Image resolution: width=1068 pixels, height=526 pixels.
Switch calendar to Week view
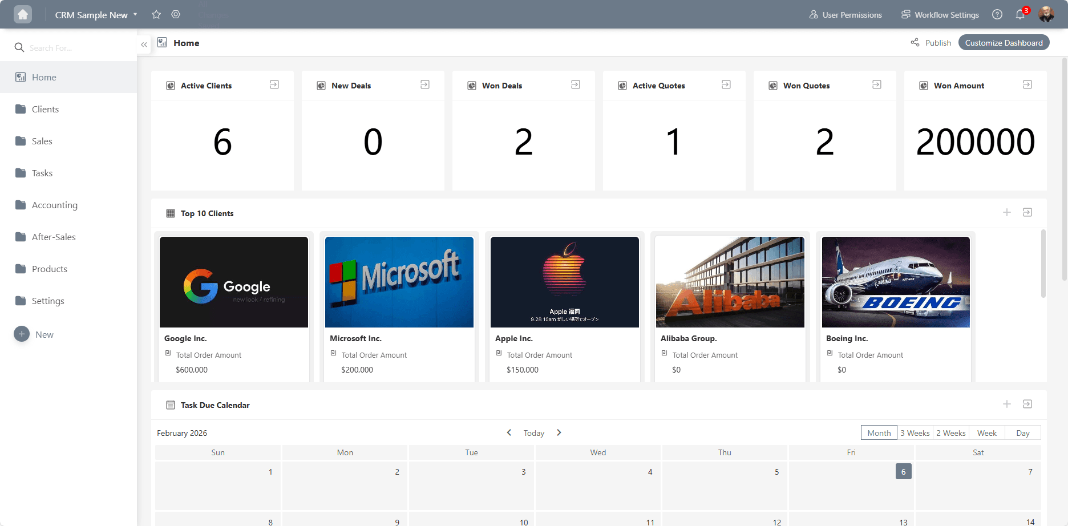[986, 433]
